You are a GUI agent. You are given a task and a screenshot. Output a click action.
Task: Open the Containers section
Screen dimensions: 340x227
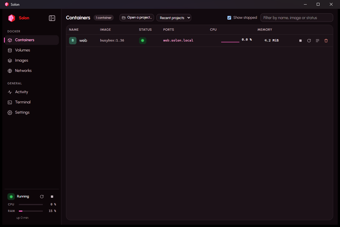click(x=32, y=40)
